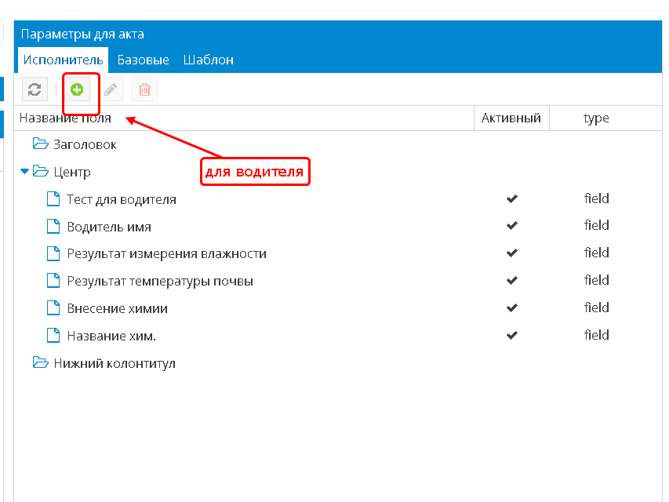Click the red trash delete icon
The width and height of the screenshot is (669, 502).
[x=144, y=89]
